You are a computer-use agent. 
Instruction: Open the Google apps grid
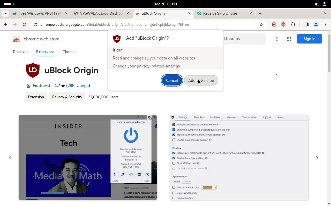coord(289,39)
